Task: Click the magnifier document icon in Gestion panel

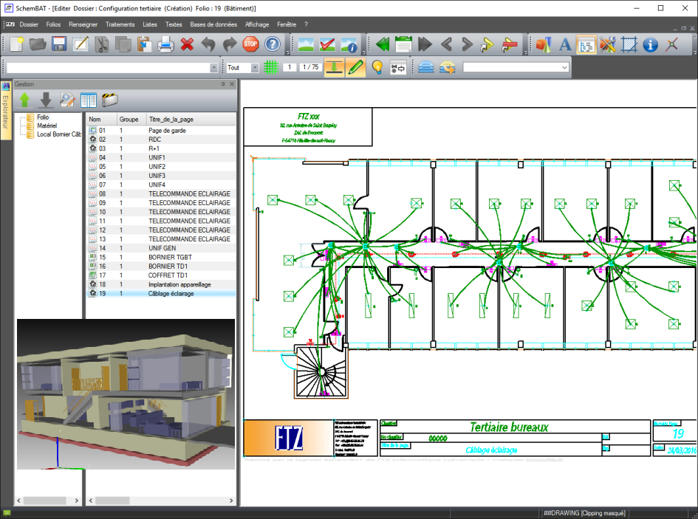Action: tap(67, 100)
